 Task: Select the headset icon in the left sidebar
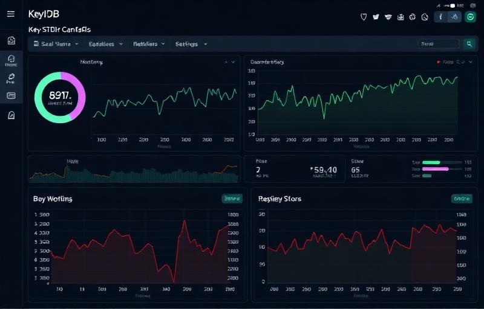(11, 60)
